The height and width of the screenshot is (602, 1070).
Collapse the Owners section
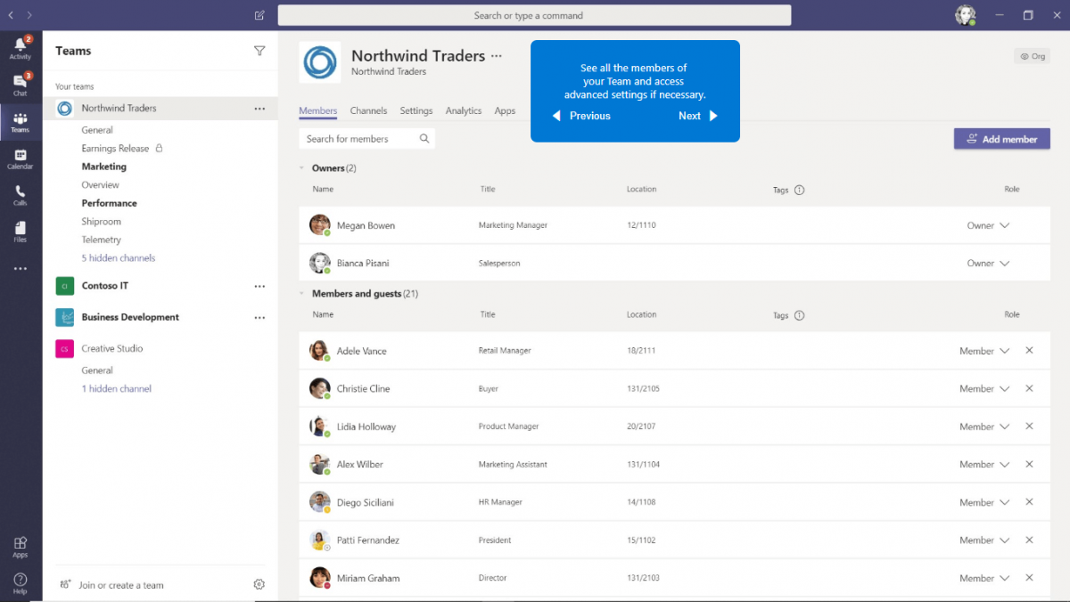point(302,168)
